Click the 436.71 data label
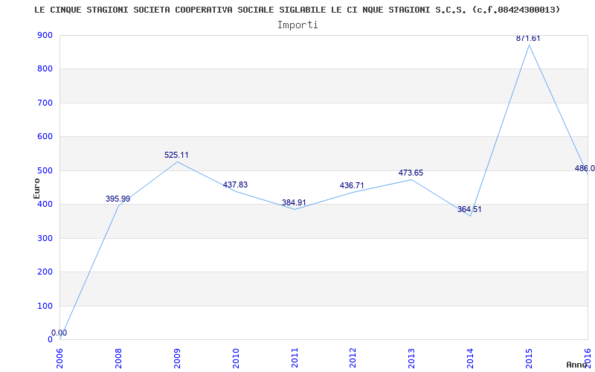Screen dimensions: 595x372 point(352,185)
